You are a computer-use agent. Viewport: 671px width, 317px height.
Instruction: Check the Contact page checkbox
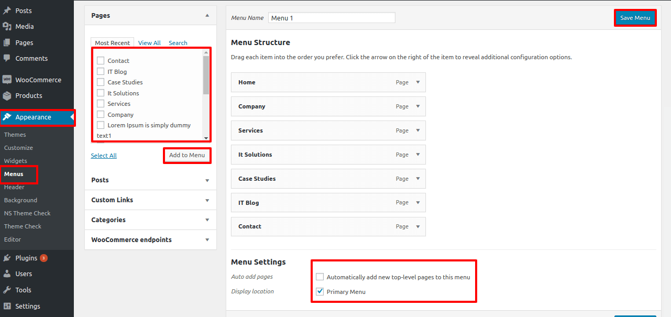(101, 61)
